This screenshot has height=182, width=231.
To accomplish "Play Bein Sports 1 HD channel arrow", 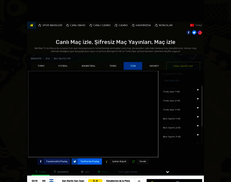I will click(198, 117).
